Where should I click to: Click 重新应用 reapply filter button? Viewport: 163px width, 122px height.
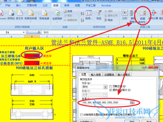[111, 16]
